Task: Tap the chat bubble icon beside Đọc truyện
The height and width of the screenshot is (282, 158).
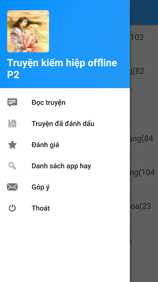Action: 12,103
